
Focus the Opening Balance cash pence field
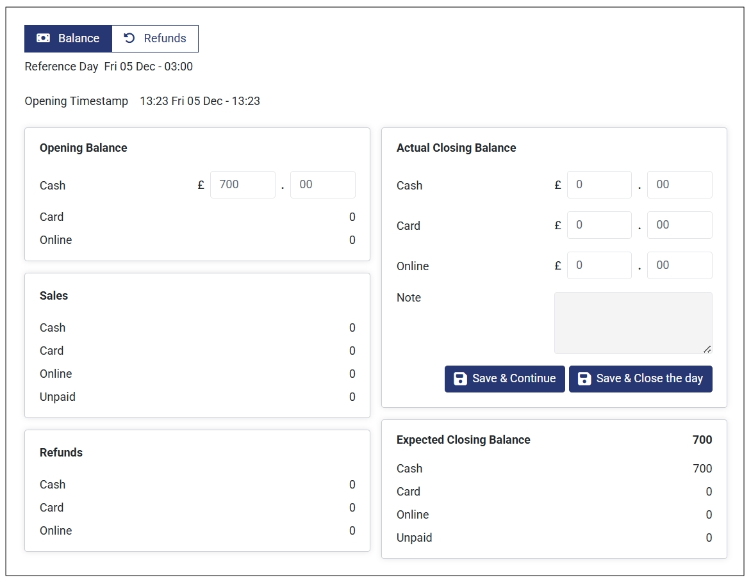(x=322, y=185)
